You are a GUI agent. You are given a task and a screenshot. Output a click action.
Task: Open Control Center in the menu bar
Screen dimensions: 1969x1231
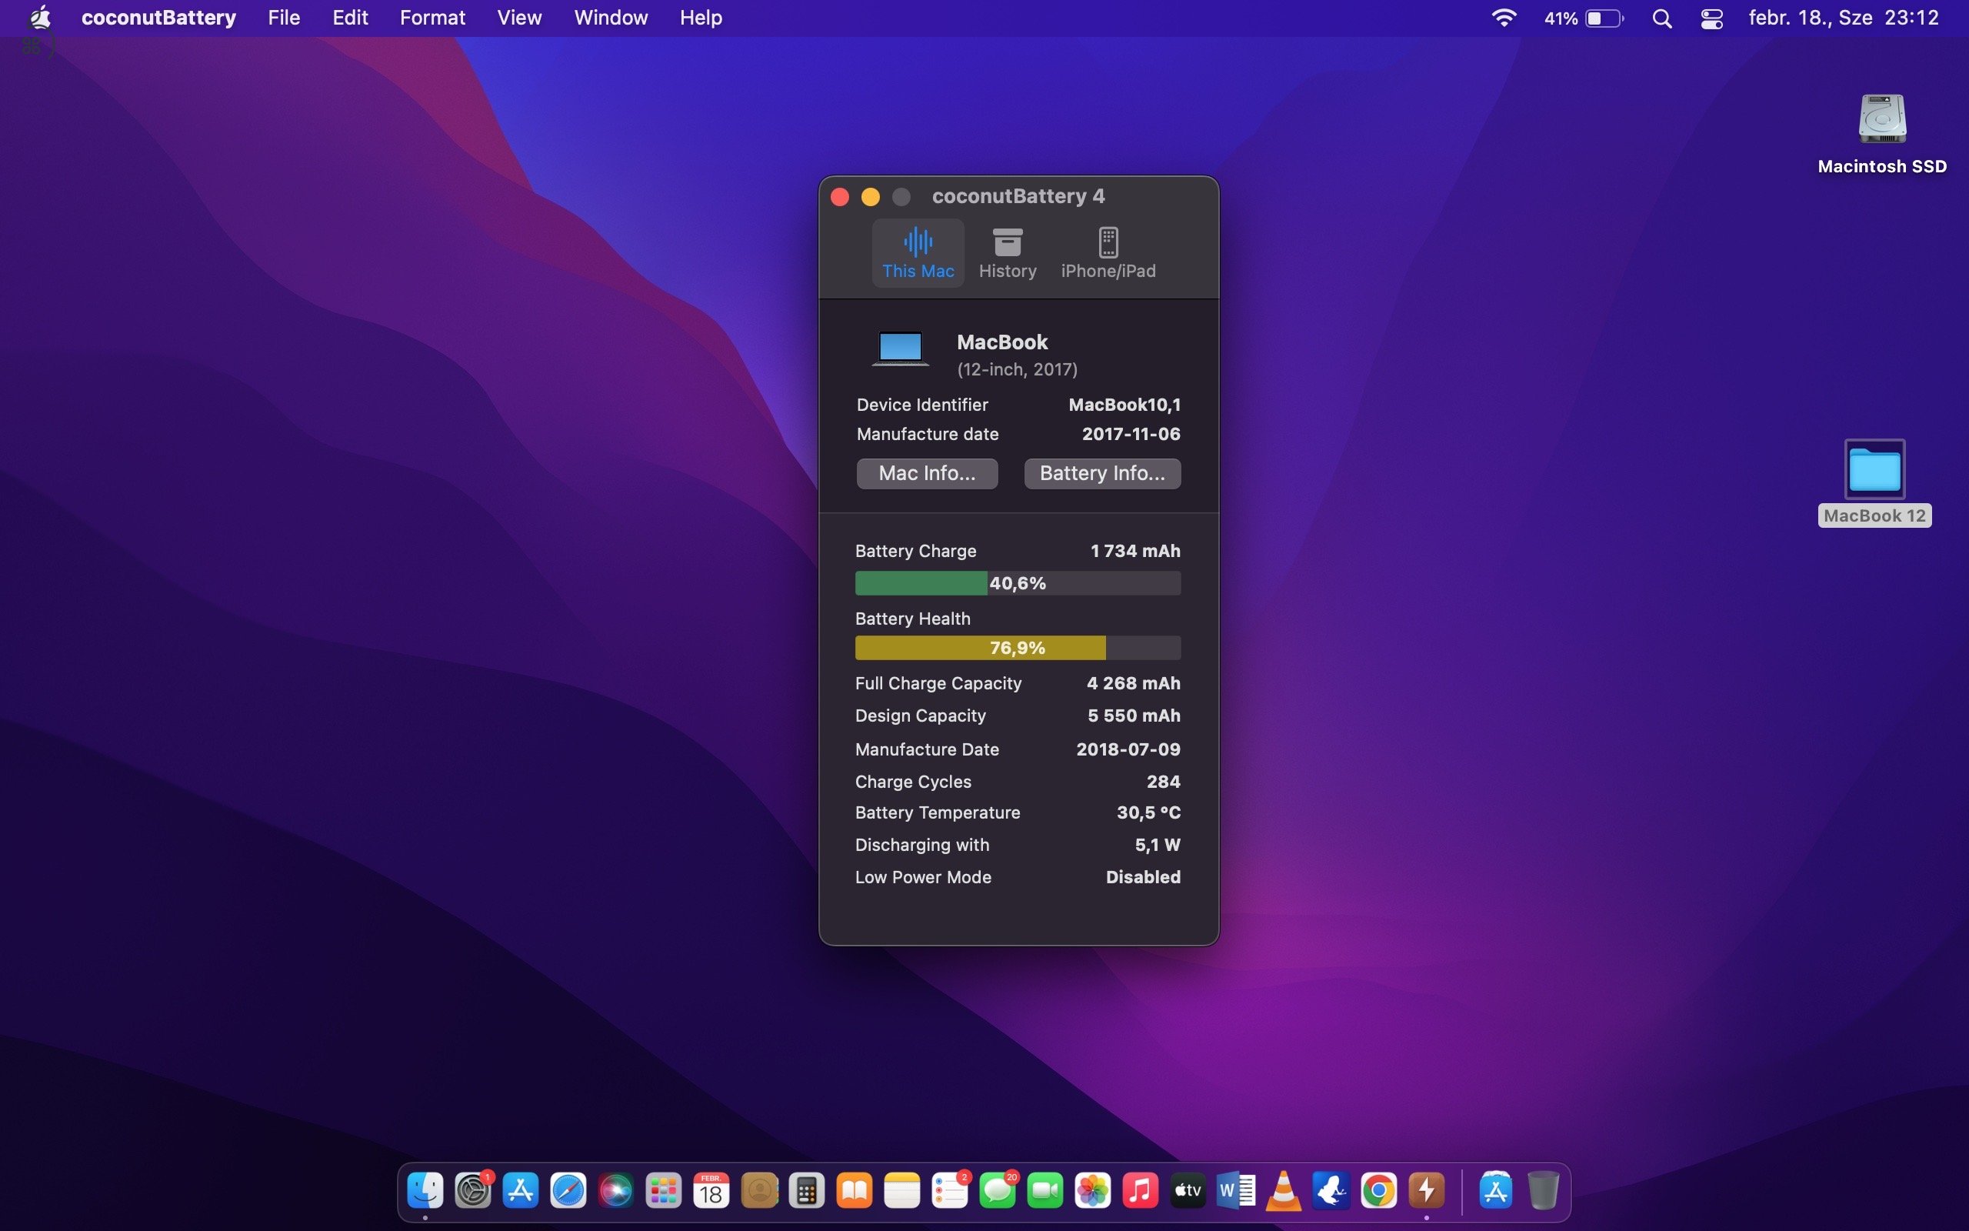1711,17
